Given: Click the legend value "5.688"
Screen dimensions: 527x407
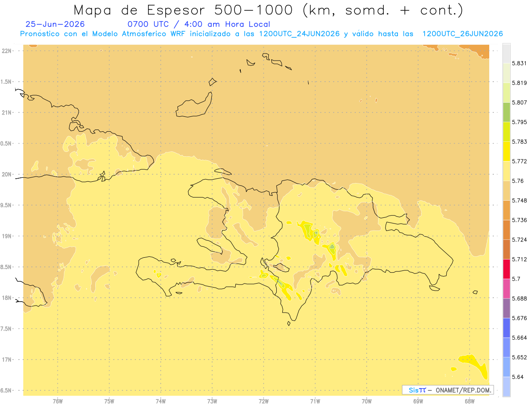Looking at the screenshot, I should [519, 299].
